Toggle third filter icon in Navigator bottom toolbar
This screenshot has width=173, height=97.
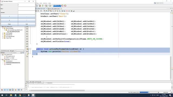7,90
